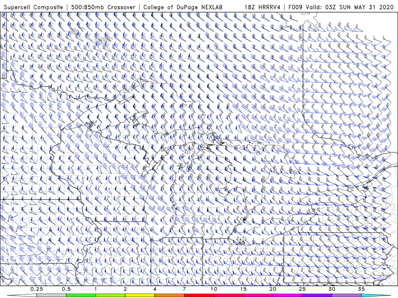Click the magenta segment between 20 and 25
Screen dimensions: 398x298
288,296
